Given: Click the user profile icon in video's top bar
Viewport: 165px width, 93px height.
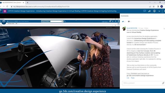Looking at the screenshot, I should click(x=110, y=21).
